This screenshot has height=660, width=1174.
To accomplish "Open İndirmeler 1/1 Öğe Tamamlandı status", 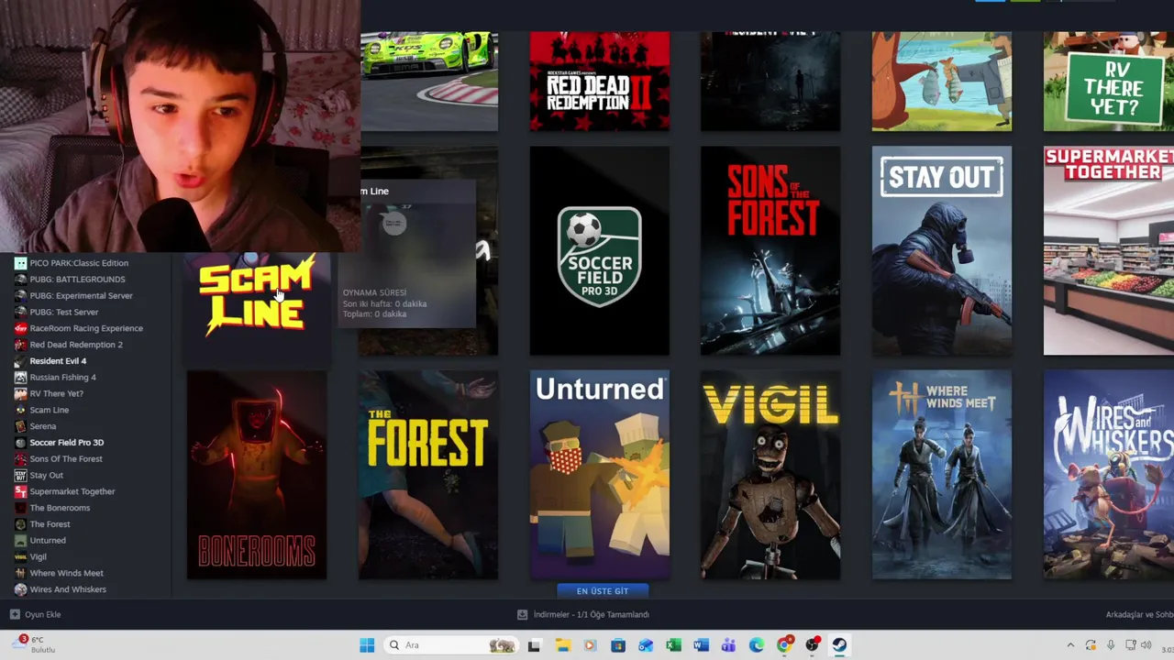I will [x=583, y=614].
